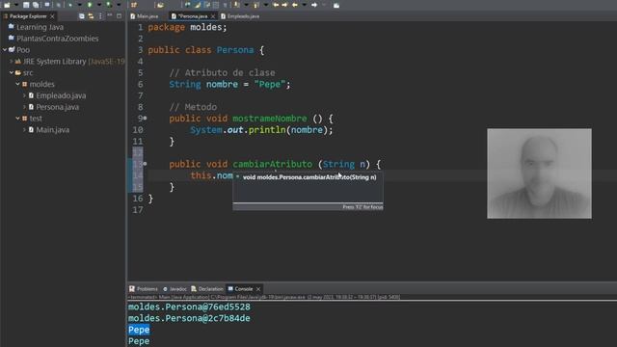This screenshot has height=347, width=617.
Task: Navigate Back to previous editor location
Action: tap(295, 5)
